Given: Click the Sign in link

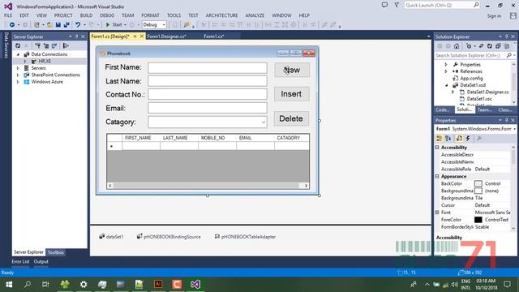Looking at the screenshot, I should (494, 16).
